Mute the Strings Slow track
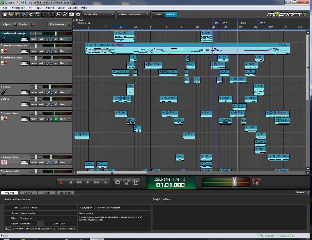 click(x=34, y=119)
